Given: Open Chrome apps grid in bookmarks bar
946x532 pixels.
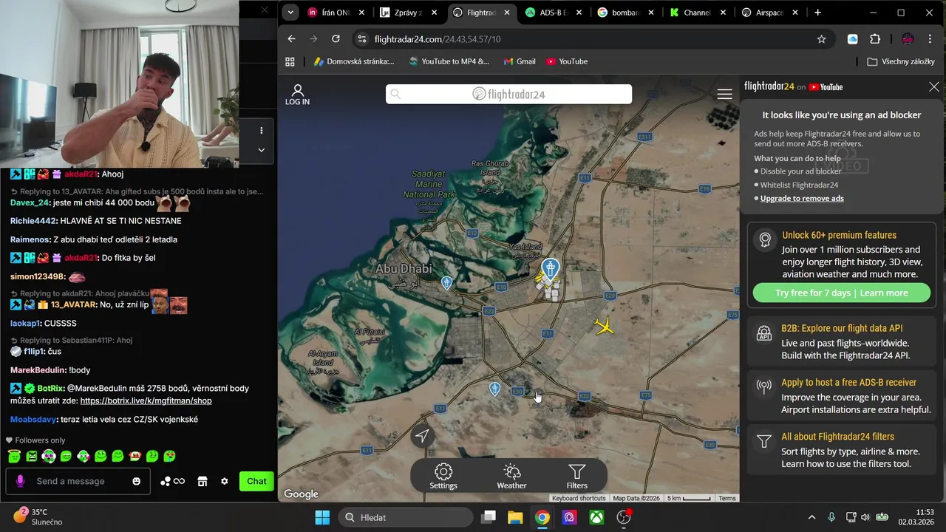Looking at the screenshot, I should pos(290,61).
